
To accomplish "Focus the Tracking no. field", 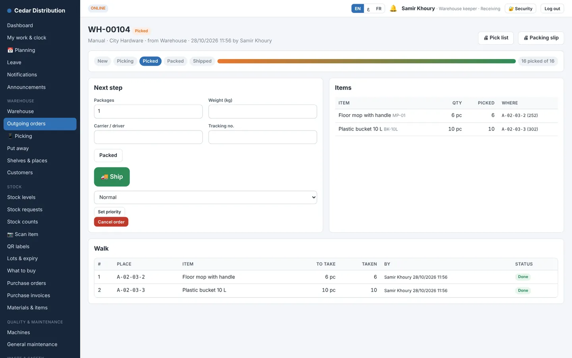I will pyautogui.click(x=263, y=137).
